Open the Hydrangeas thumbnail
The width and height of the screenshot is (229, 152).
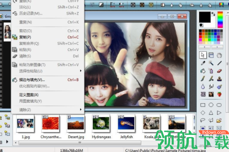tap(101, 123)
